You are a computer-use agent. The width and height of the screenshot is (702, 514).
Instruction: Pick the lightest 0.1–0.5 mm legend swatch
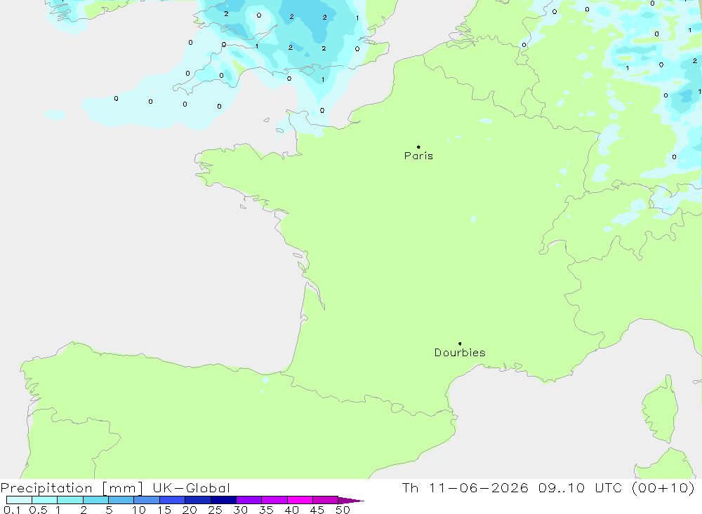coord(19,500)
